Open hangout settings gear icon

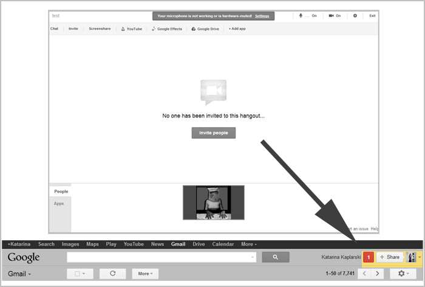(x=355, y=16)
